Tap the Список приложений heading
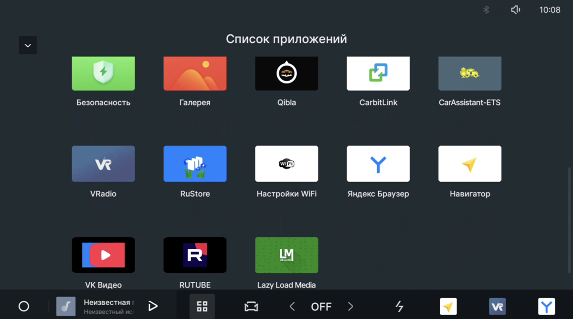The image size is (573, 319). click(286, 39)
